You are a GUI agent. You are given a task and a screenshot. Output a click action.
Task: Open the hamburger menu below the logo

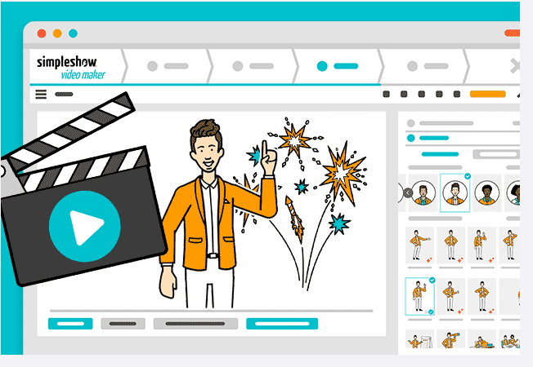41,95
